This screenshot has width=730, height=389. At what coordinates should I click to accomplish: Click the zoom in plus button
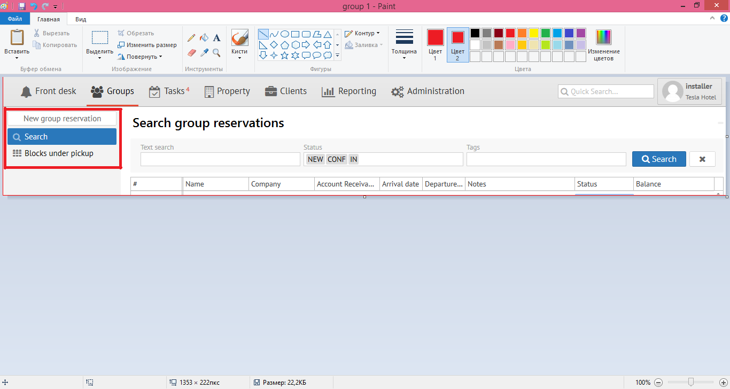point(723,382)
